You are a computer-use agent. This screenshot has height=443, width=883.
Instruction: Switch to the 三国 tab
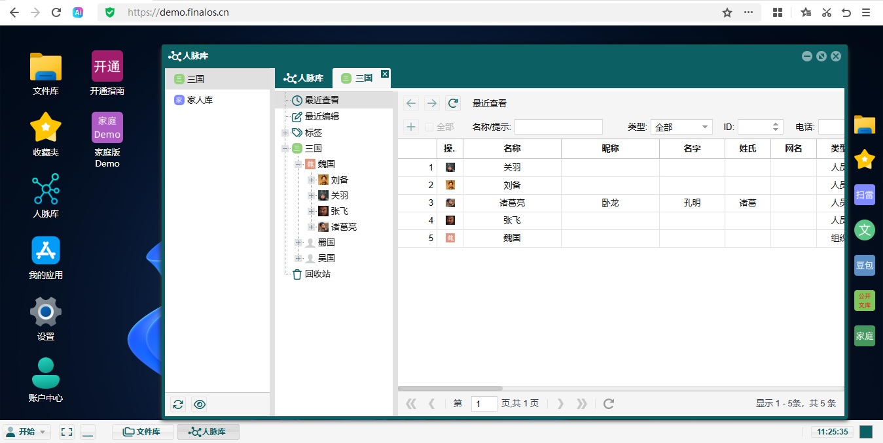coord(361,78)
